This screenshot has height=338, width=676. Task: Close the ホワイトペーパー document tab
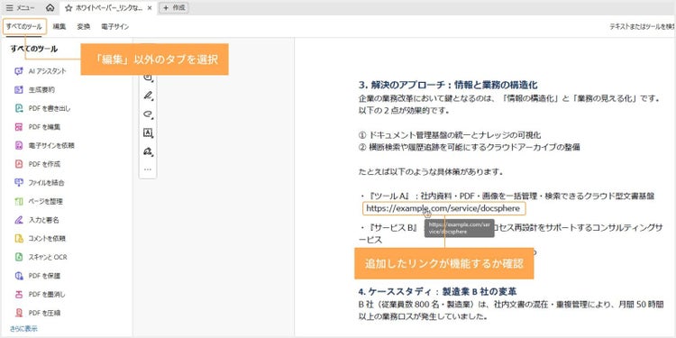click(x=149, y=8)
